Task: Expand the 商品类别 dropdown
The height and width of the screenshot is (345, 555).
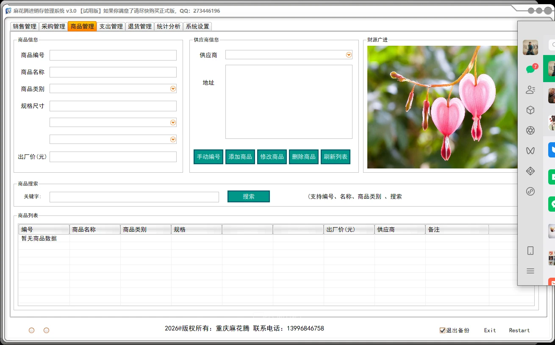Action: pos(172,88)
